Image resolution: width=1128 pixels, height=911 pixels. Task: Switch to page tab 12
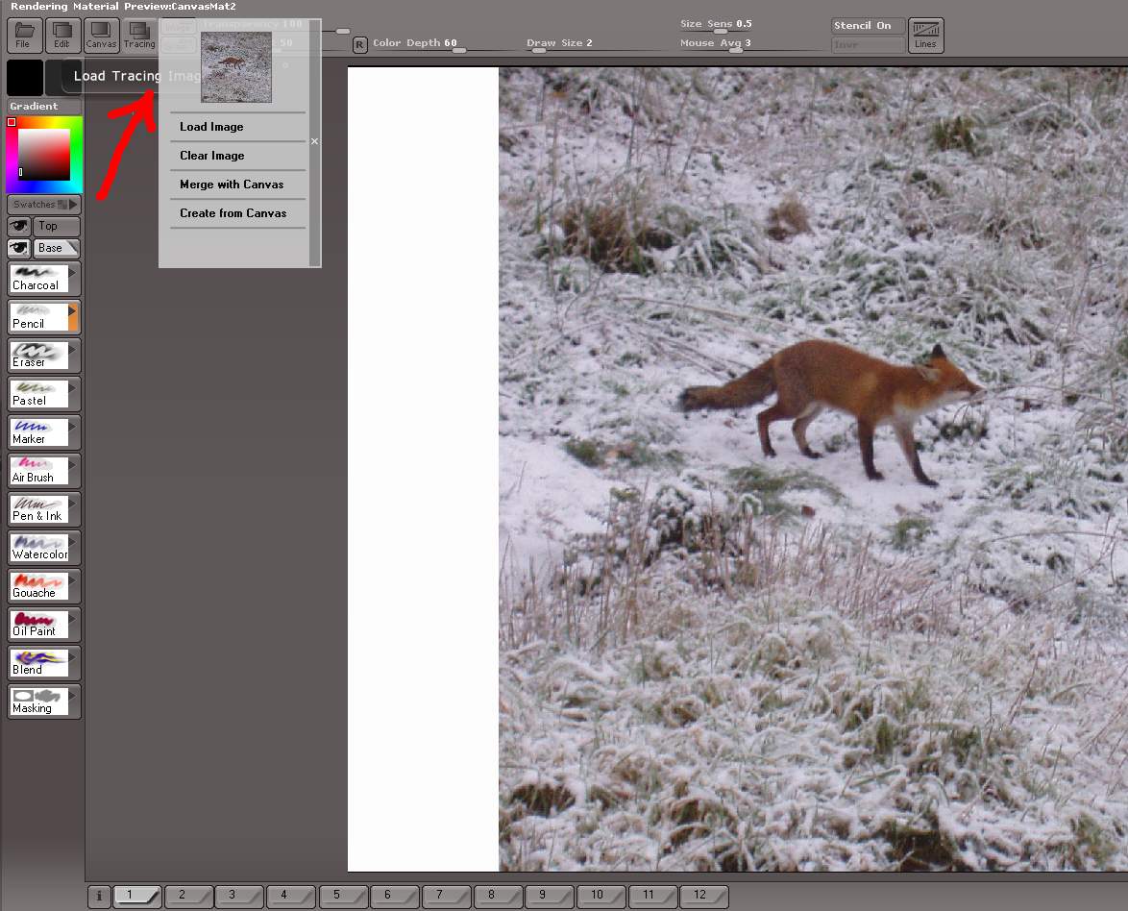[x=704, y=896]
